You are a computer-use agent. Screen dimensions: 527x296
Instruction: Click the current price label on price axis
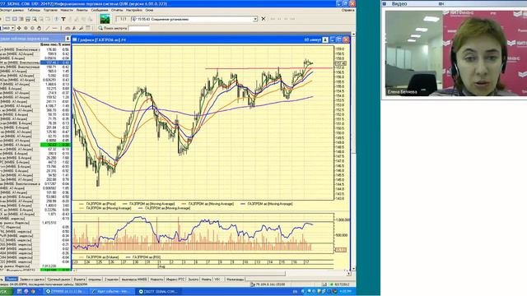340,63
